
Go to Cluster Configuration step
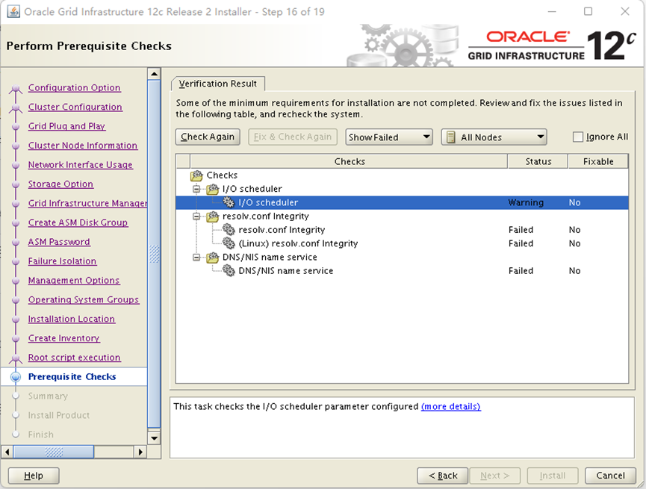pyautogui.click(x=75, y=107)
